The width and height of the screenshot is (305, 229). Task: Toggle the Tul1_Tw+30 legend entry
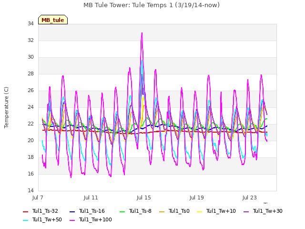[x=263, y=211]
